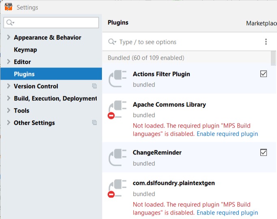The height and width of the screenshot is (219, 277).
Task: Click the plugin search magnifier icon
Action: point(112,42)
